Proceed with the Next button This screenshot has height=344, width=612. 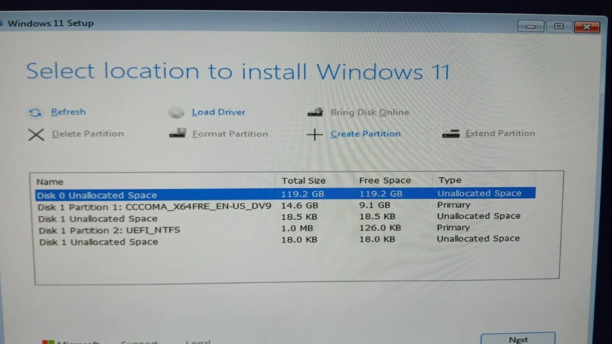518,338
